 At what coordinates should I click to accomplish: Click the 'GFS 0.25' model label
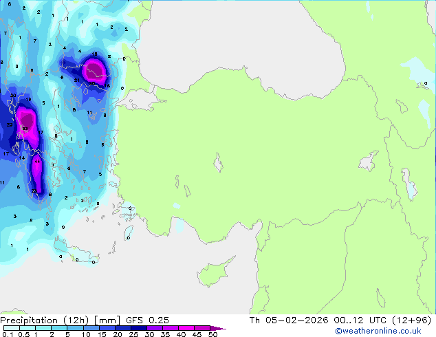coord(147,320)
